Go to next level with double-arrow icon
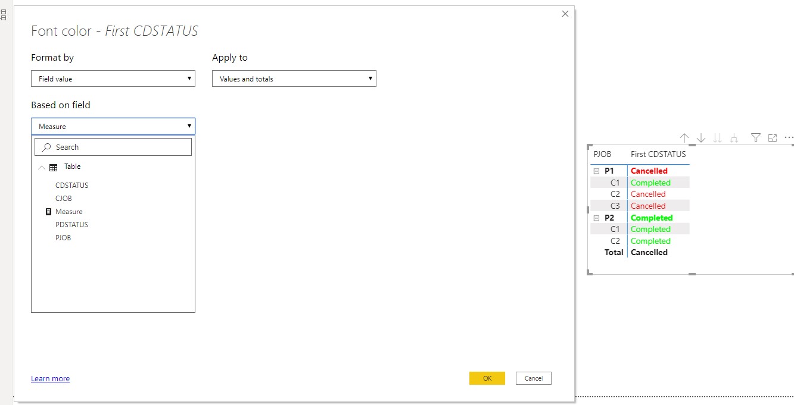794x405 pixels. (718, 137)
